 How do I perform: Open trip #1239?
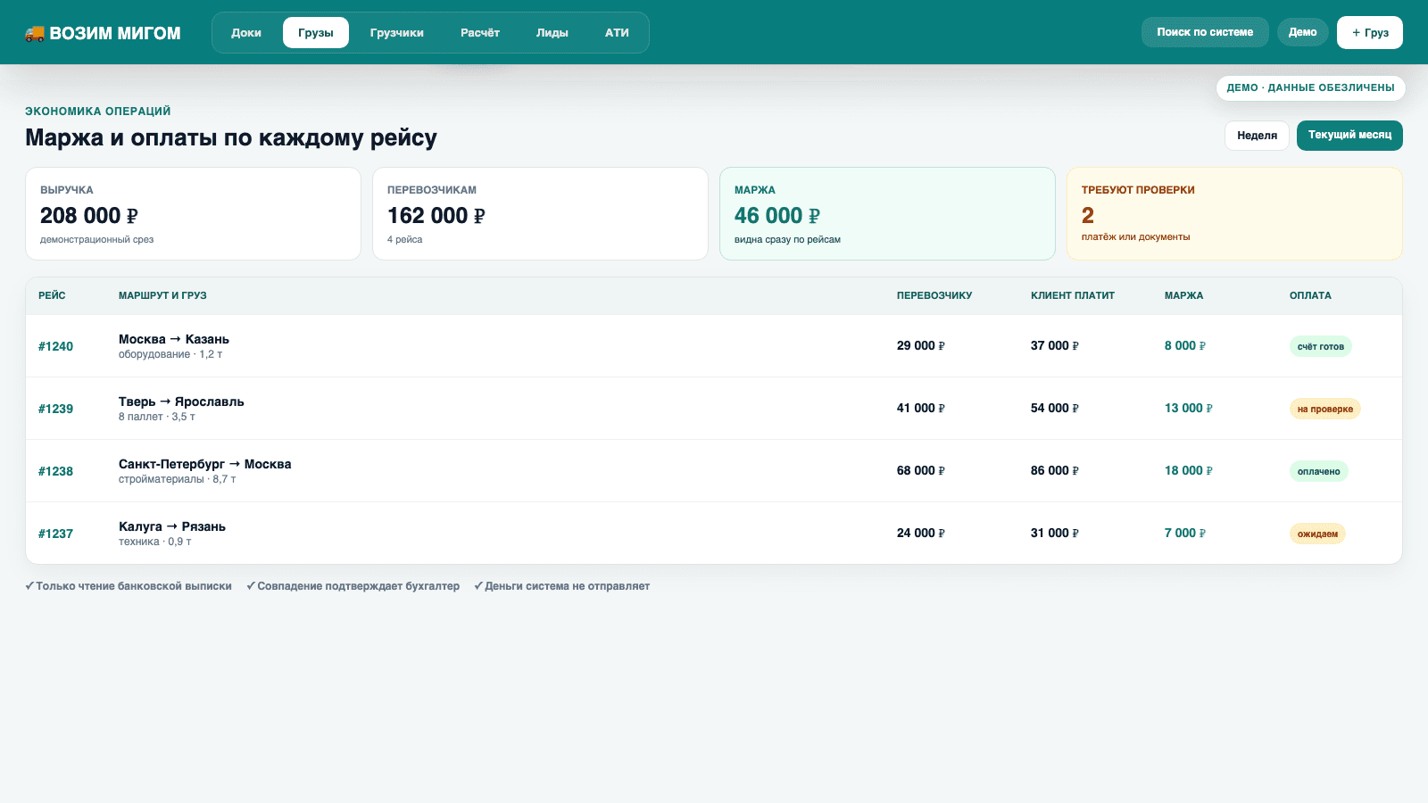(55, 409)
